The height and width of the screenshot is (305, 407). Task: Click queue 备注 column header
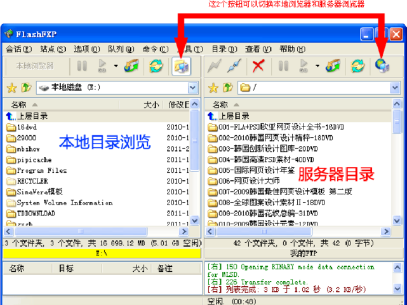tap(176, 268)
